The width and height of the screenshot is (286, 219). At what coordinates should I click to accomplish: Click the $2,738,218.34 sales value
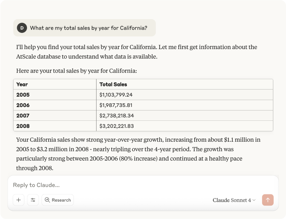pos(116,116)
